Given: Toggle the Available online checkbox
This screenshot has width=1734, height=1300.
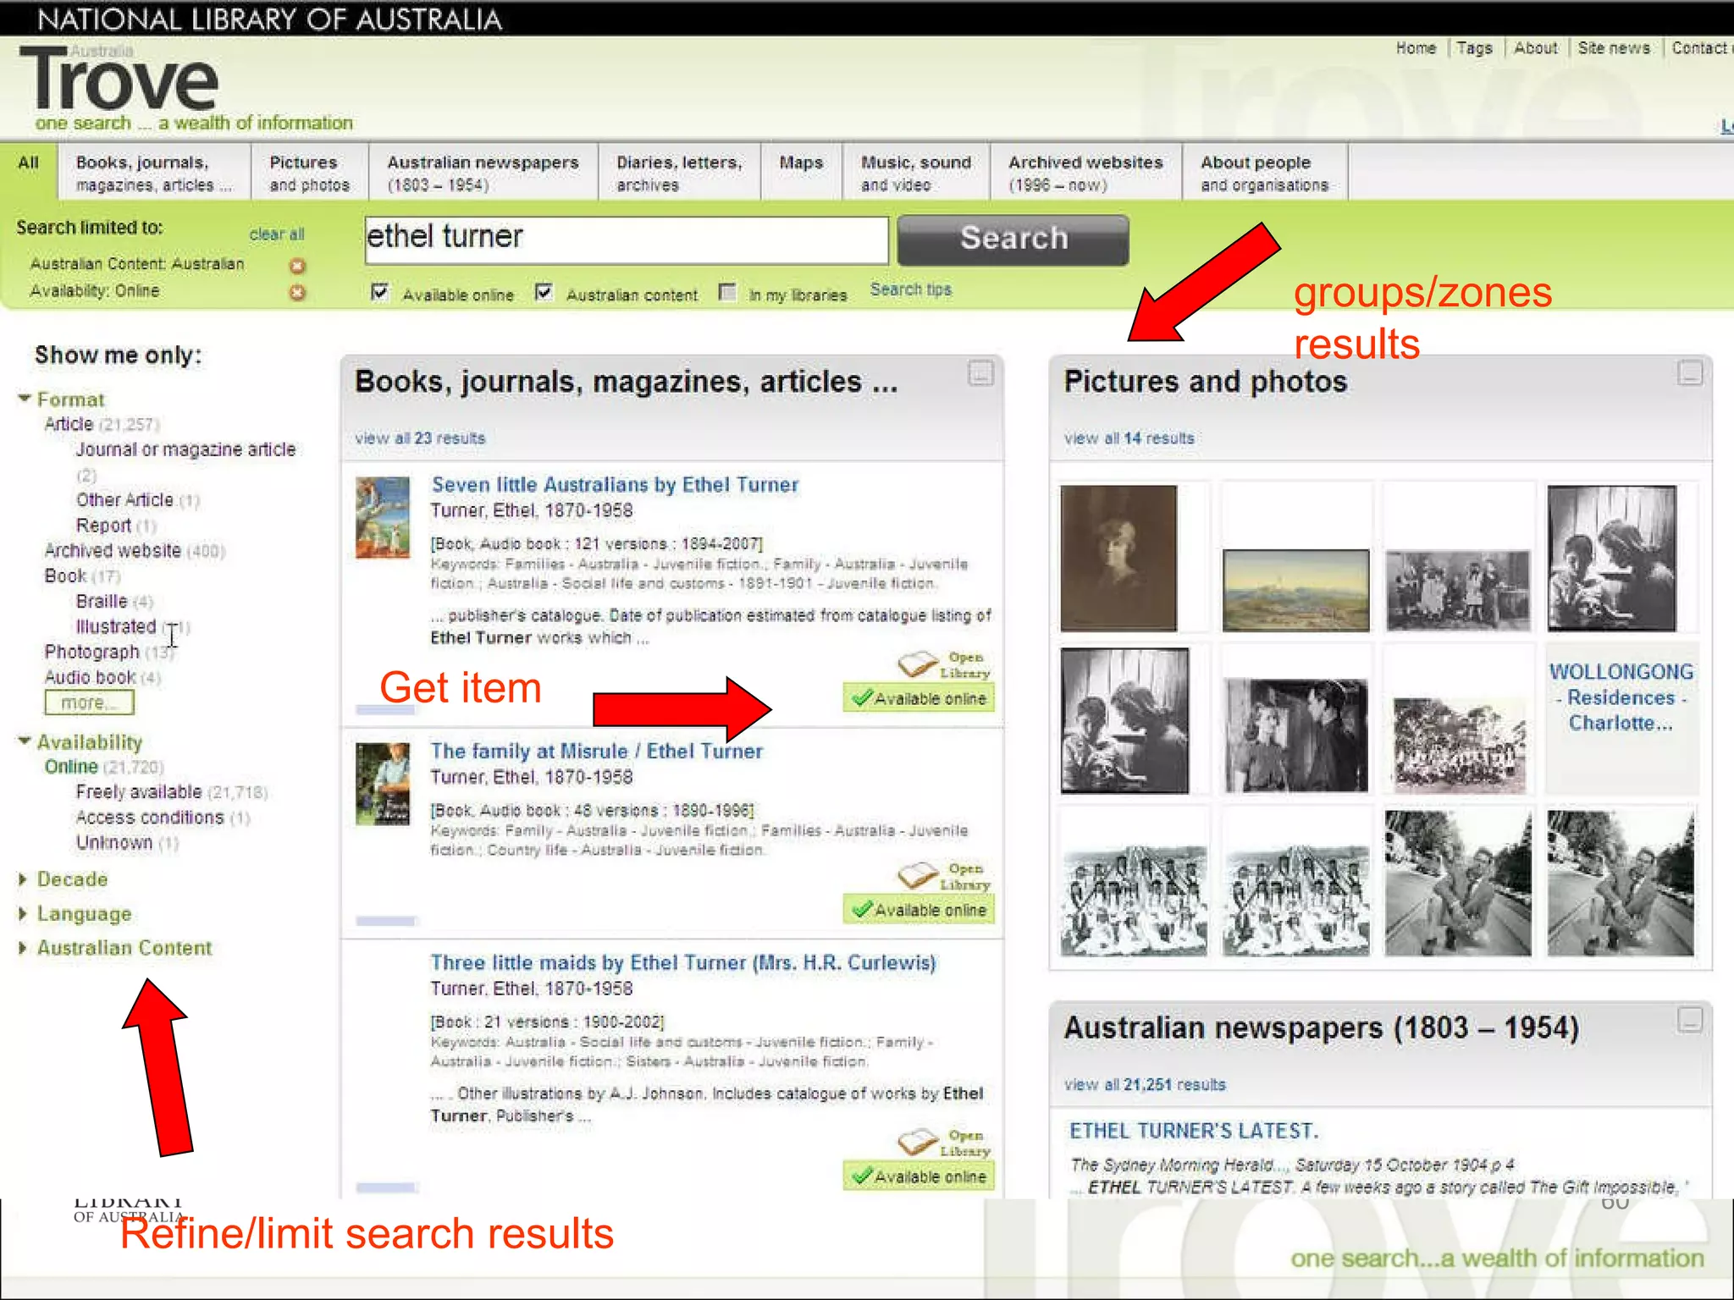Looking at the screenshot, I should coord(380,293).
